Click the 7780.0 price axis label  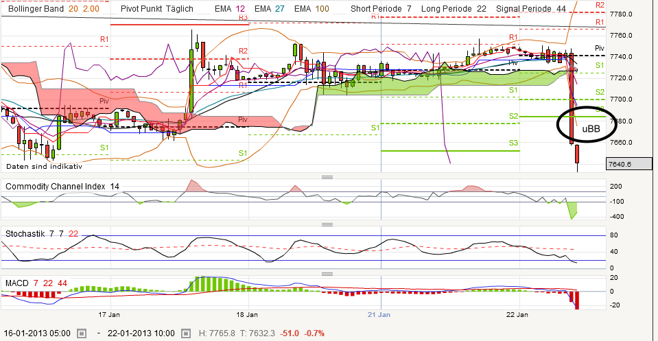tap(621, 14)
